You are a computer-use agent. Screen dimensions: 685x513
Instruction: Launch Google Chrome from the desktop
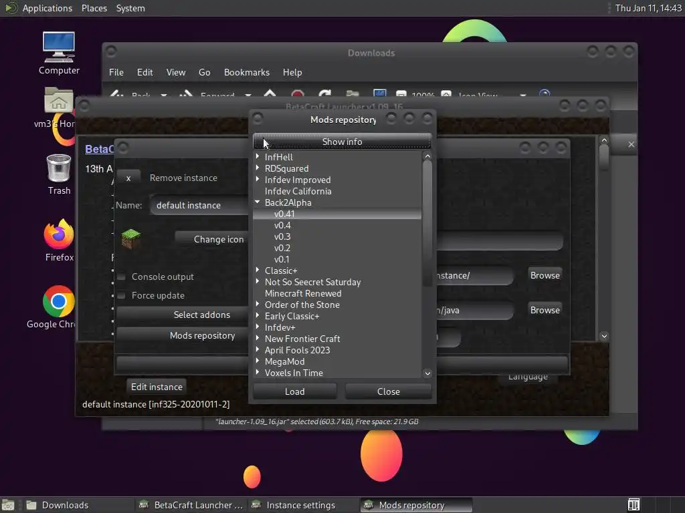click(x=59, y=301)
